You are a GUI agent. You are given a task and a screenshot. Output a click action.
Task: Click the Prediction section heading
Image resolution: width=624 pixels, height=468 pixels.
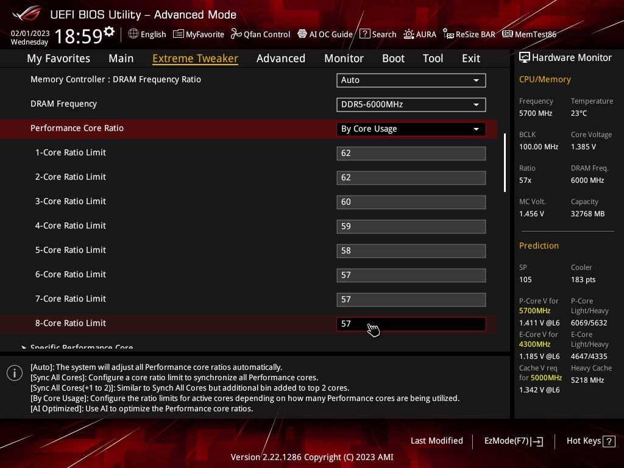(539, 246)
